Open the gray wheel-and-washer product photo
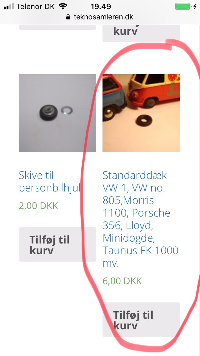The image size is (200, 356). (x=57, y=113)
